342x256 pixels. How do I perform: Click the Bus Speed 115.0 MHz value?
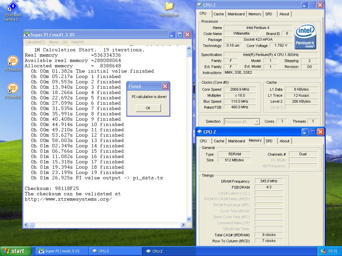[240, 101]
